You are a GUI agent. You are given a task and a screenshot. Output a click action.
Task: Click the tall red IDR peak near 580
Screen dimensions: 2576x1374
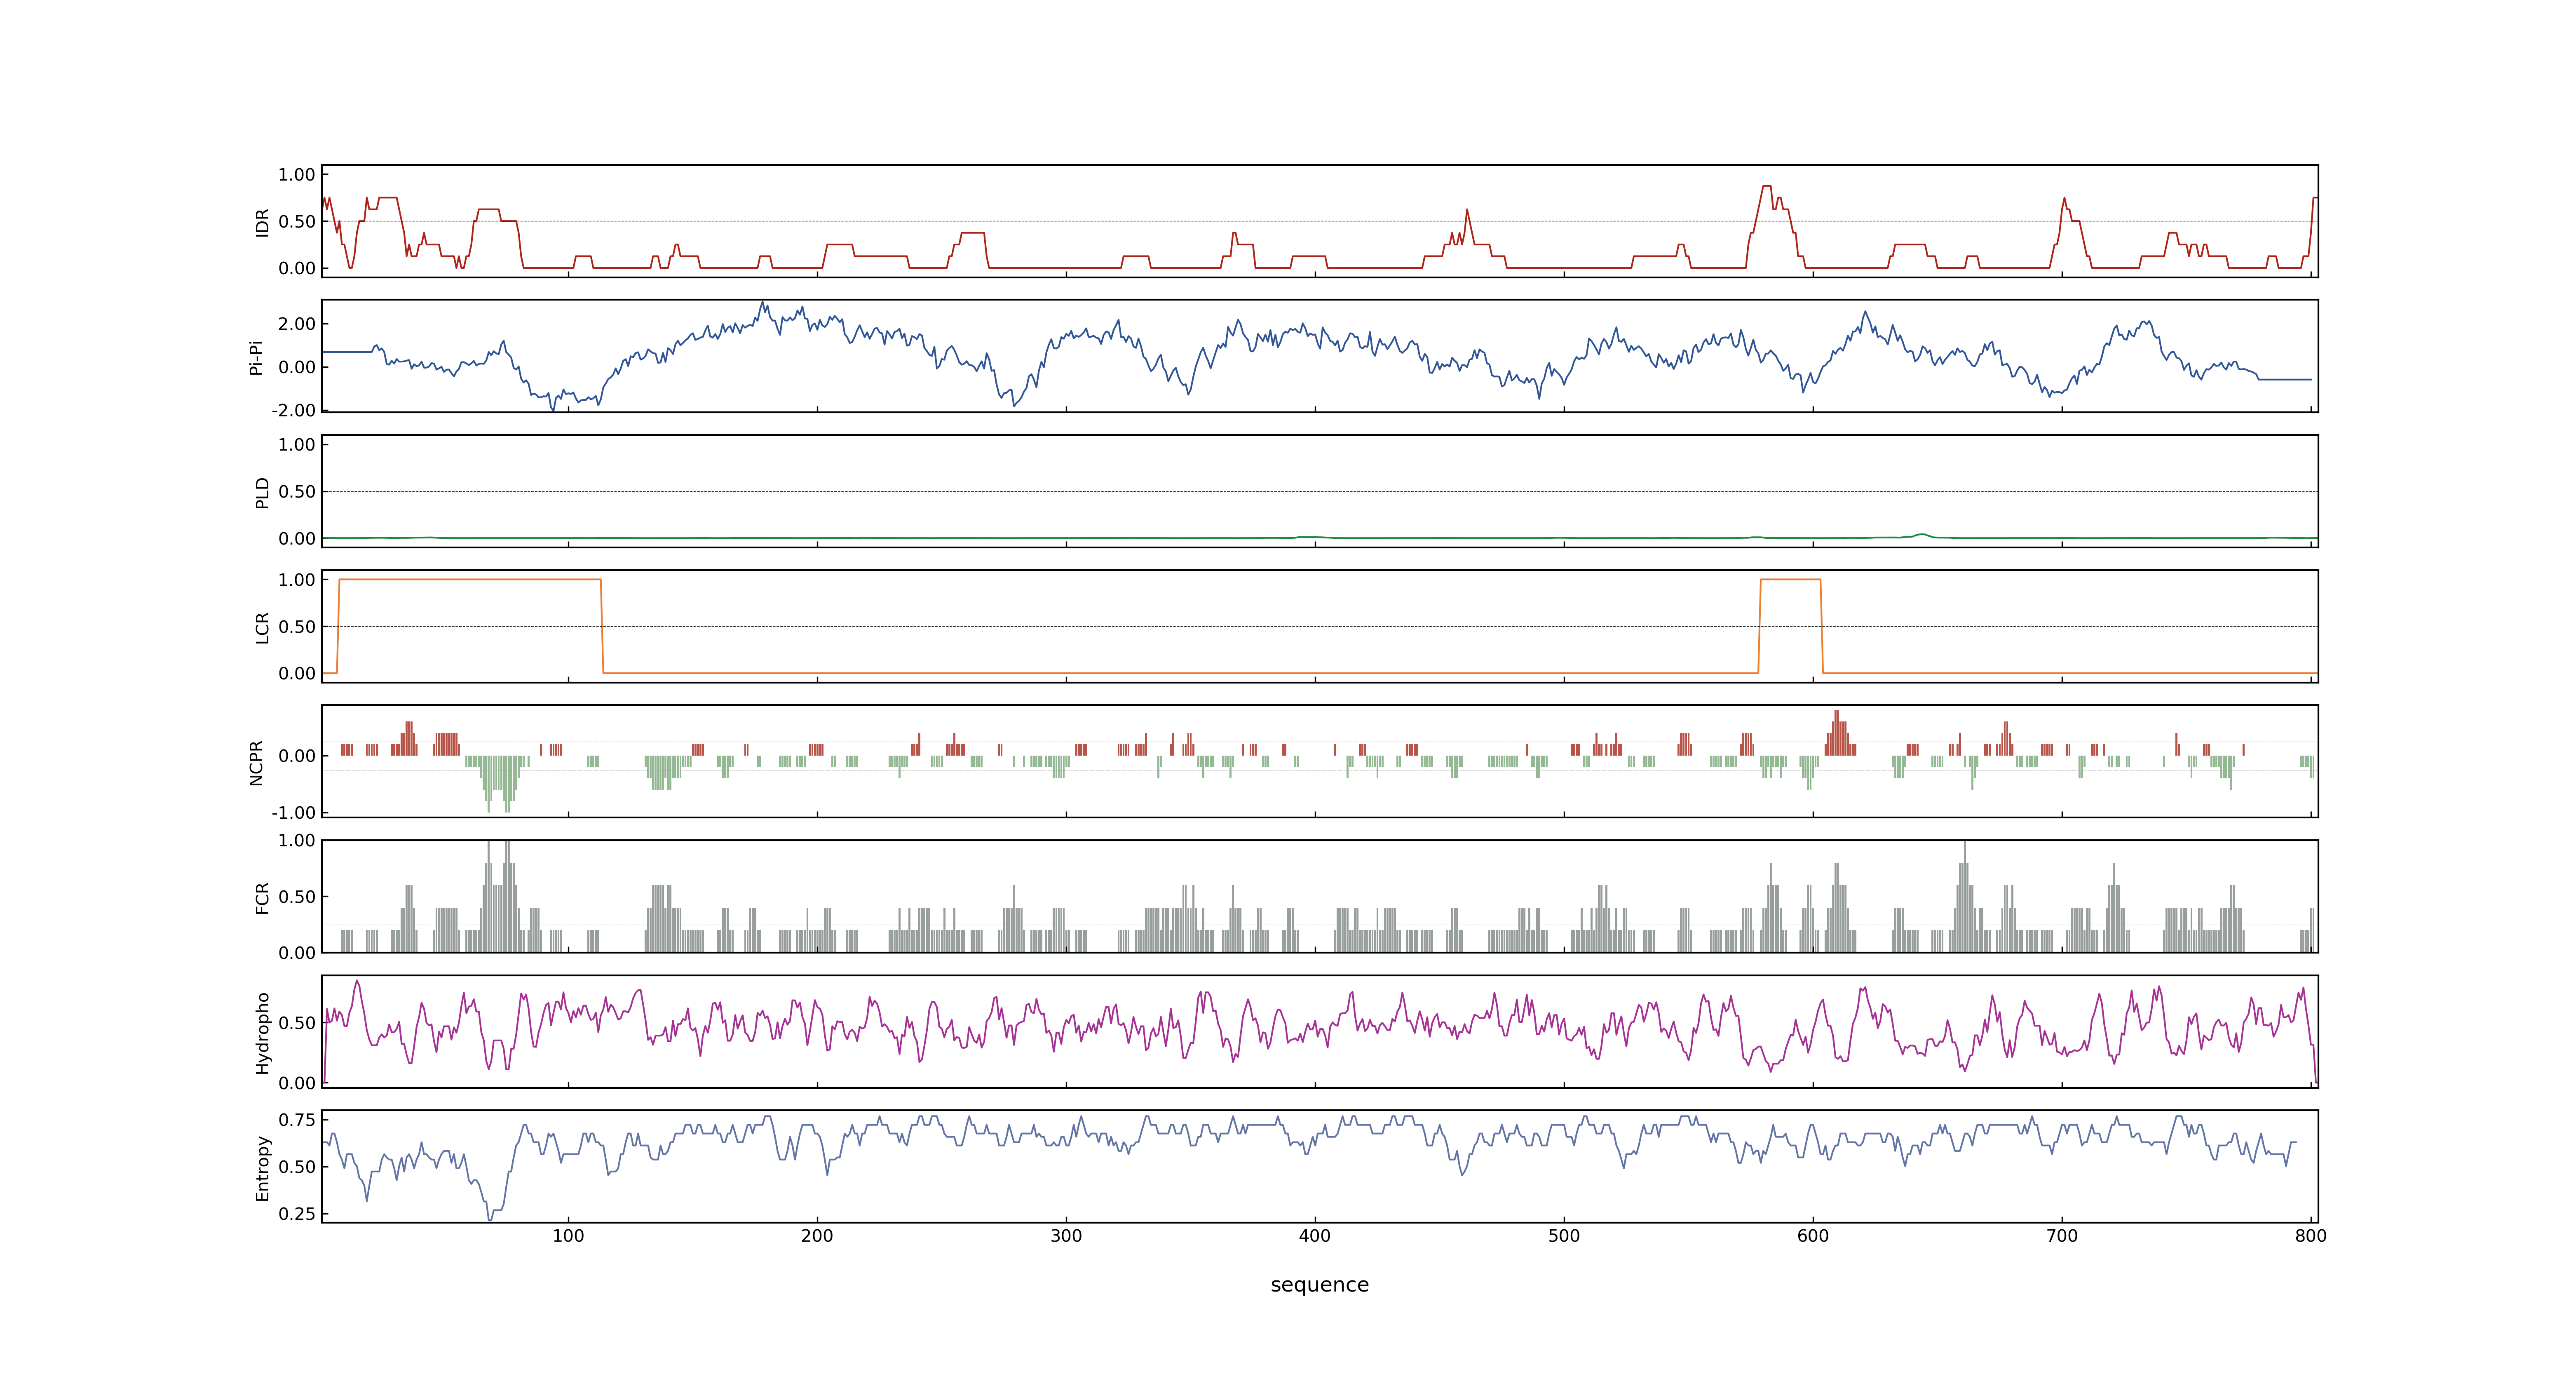point(1767,187)
